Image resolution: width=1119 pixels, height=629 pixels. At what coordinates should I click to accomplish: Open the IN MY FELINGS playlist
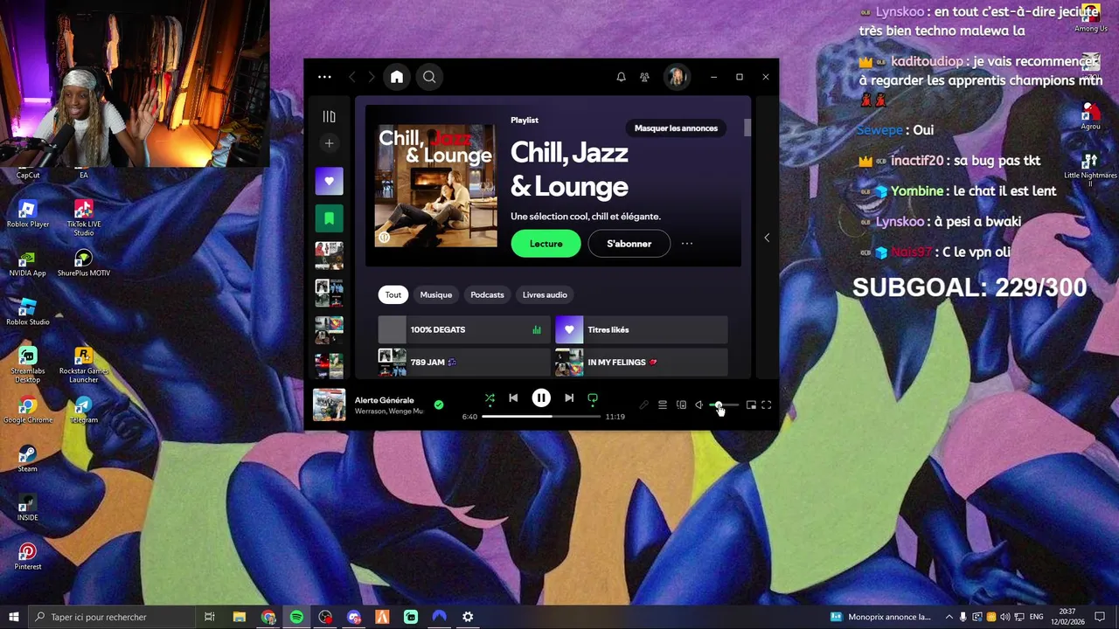pyautogui.click(x=641, y=362)
